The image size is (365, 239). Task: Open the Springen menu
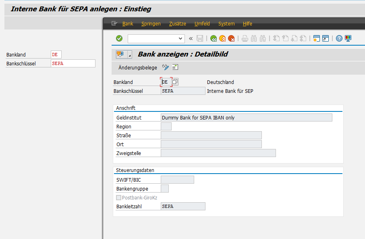pos(151,24)
